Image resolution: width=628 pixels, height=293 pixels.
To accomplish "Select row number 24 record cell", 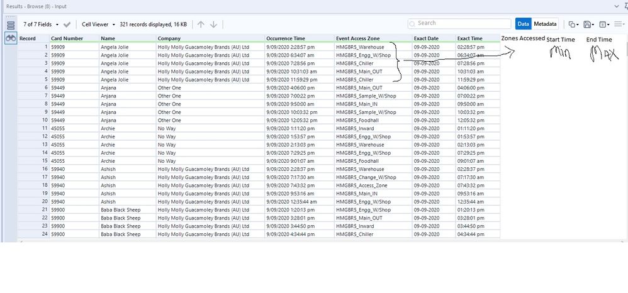I will 33,235.
